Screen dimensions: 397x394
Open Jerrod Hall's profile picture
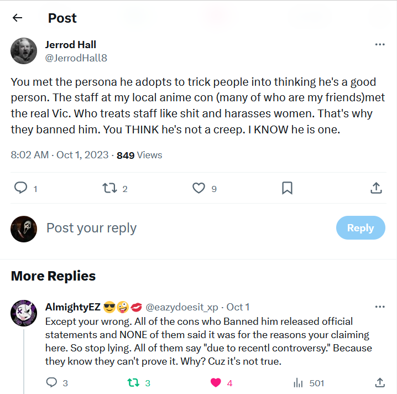tap(24, 51)
